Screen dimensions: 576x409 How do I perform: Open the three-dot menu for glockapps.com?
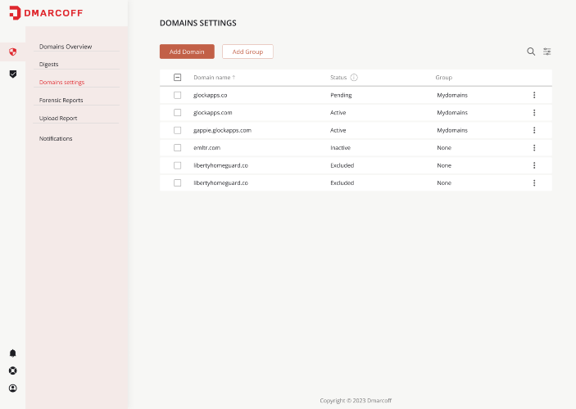pyautogui.click(x=534, y=113)
